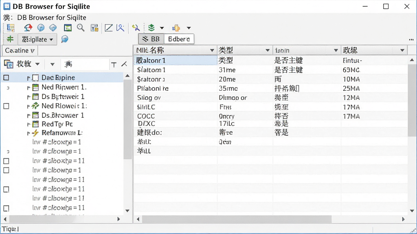The image size is (417, 234).
Task: Click the table scroll up arrow
Action: 412,60
